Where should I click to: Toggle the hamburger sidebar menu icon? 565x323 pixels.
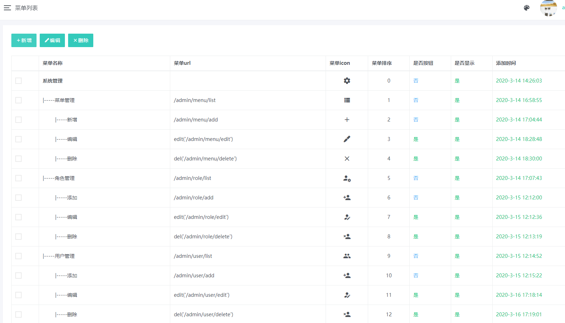pyautogui.click(x=7, y=8)
